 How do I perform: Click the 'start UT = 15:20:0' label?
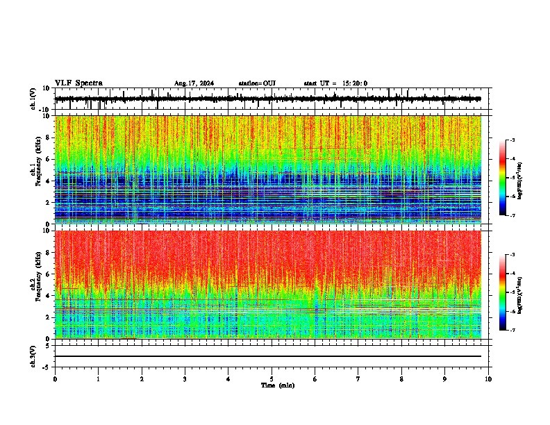click(x=335, y=83)
